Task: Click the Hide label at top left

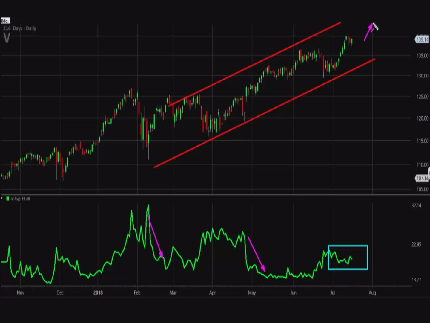Action: 5,21
